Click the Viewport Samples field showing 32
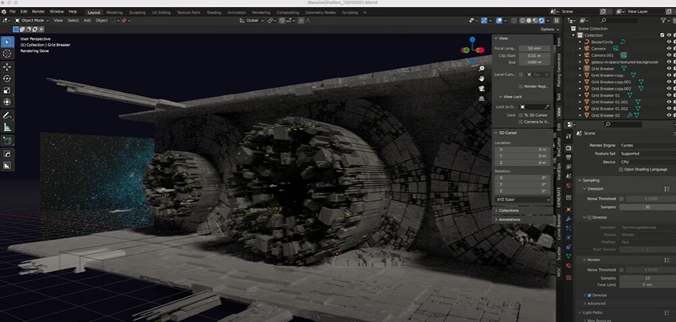Viewport: 676px width, 322px height. 646,207
